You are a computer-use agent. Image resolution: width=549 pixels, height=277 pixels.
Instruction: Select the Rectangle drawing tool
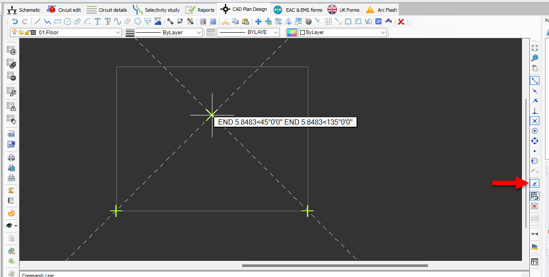pyautogui.click(x=57, y=21)
